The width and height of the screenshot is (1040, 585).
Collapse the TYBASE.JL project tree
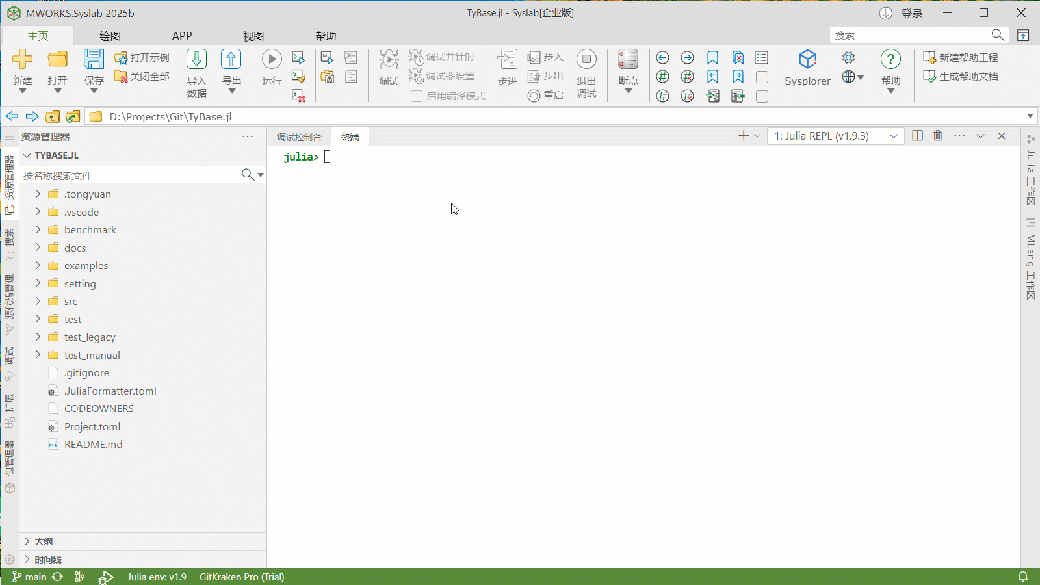[27, 155]
